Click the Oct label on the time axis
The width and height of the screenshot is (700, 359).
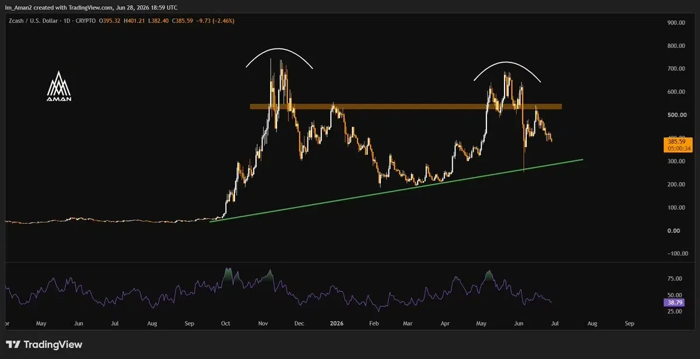tap(226, 323)
